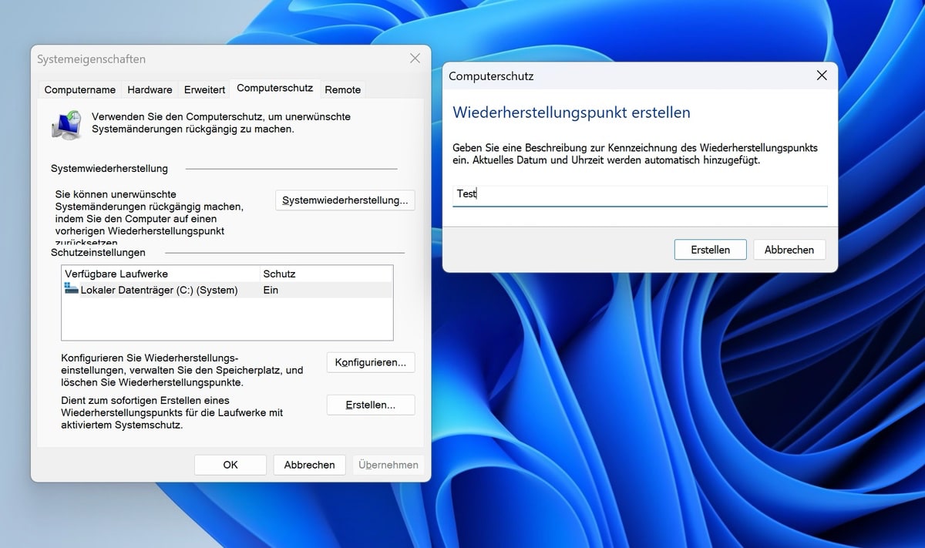Open Konfigurieren... for restore settings
The image size is (925, 548).
(371, 362)
